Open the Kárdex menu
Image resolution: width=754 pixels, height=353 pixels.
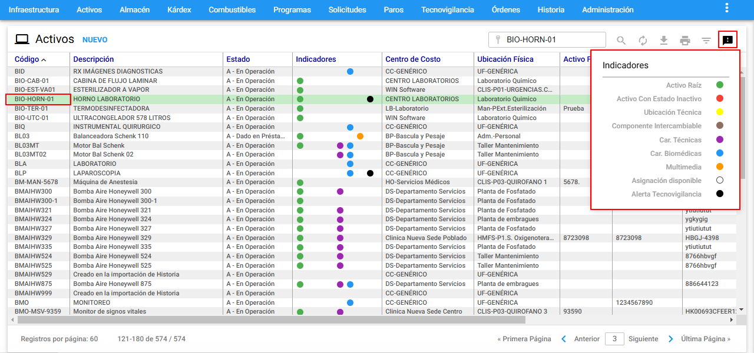click(179, 10)
